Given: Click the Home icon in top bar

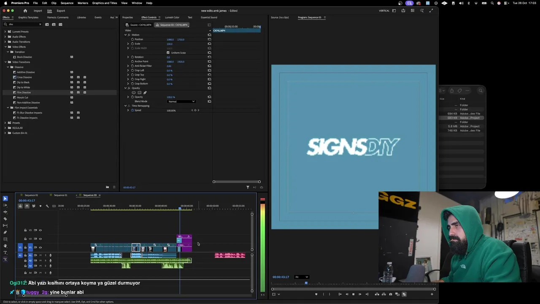Looking at the screenshot, I should pos(25,11).
